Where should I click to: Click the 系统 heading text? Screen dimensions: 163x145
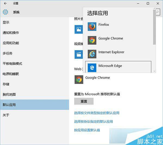16,12
